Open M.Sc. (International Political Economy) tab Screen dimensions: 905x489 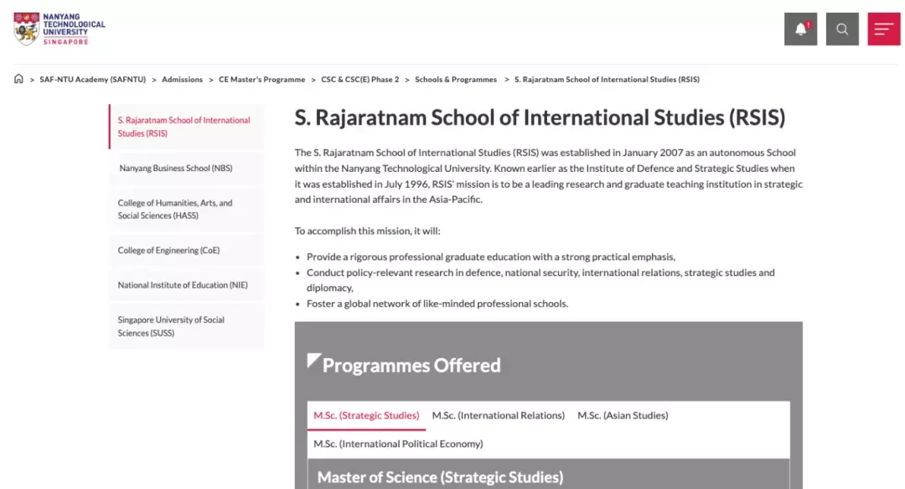pos(398,444)
